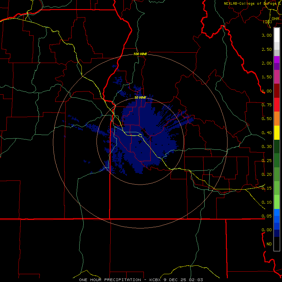This screenshot has height=282, width=282.
Task: Select the yellow legend swatch
Action: pos(277,133)
